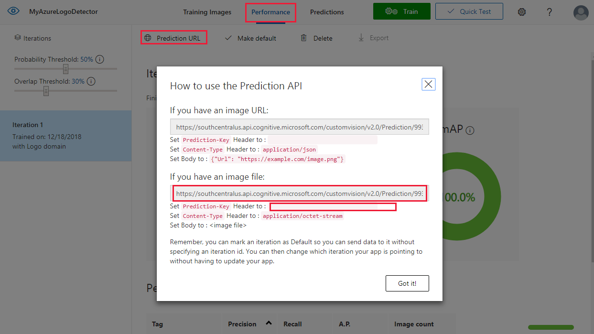Open the settings gear icon

tap(522, 12)
